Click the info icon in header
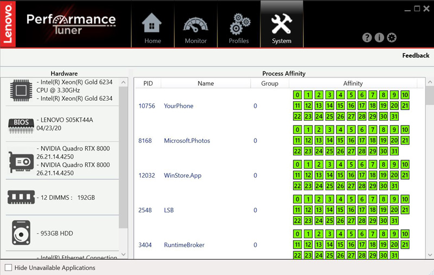The image size is (434, 275). tap(379, 37)
